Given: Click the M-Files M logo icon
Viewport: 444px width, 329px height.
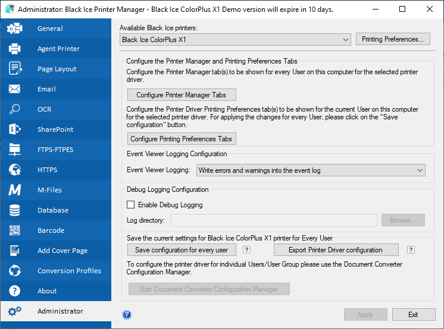Looking at the screenshot, I should (15, 190).
